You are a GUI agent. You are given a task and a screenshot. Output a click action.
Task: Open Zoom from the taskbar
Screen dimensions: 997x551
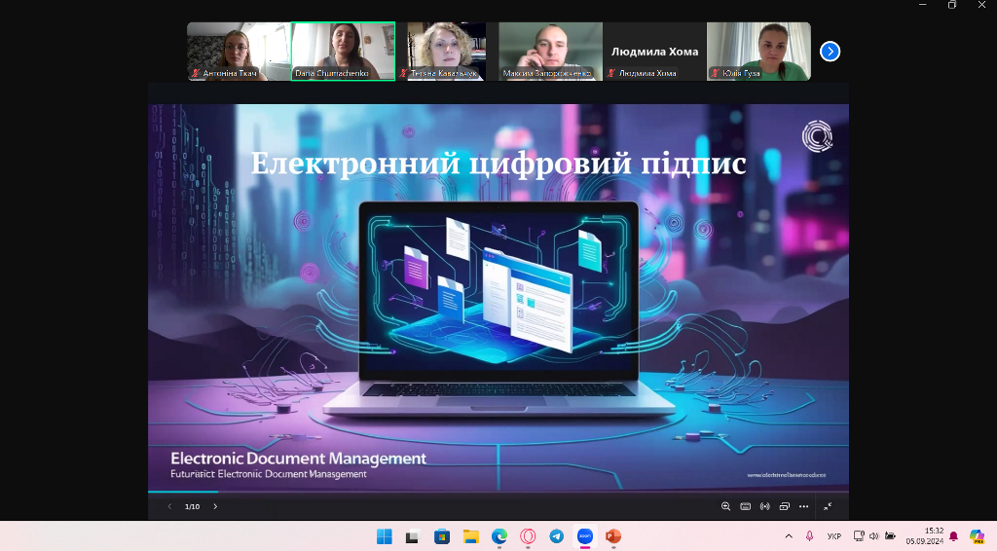point(585,535)
